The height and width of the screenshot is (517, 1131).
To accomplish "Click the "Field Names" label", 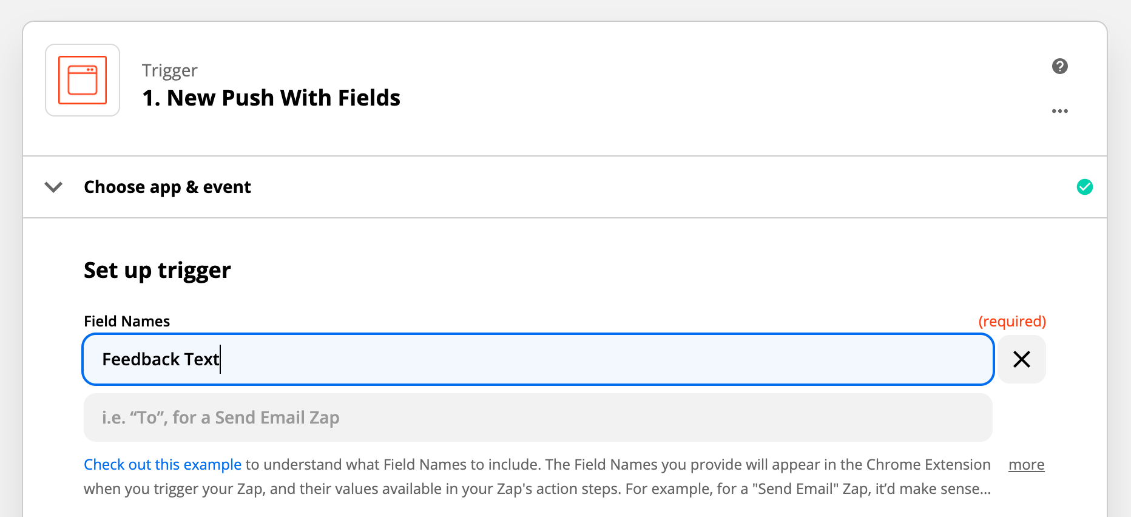I will click(x=127, y=321).
